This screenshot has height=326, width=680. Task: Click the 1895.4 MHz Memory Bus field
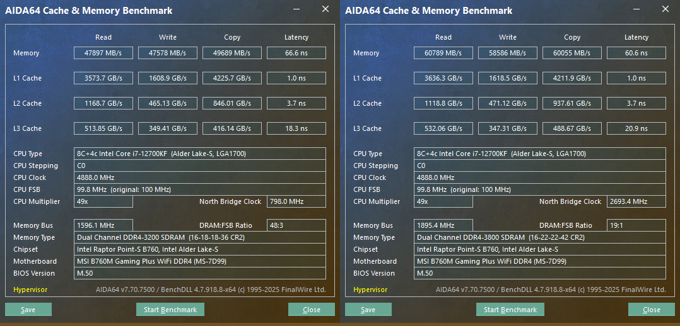pos(443,225)
